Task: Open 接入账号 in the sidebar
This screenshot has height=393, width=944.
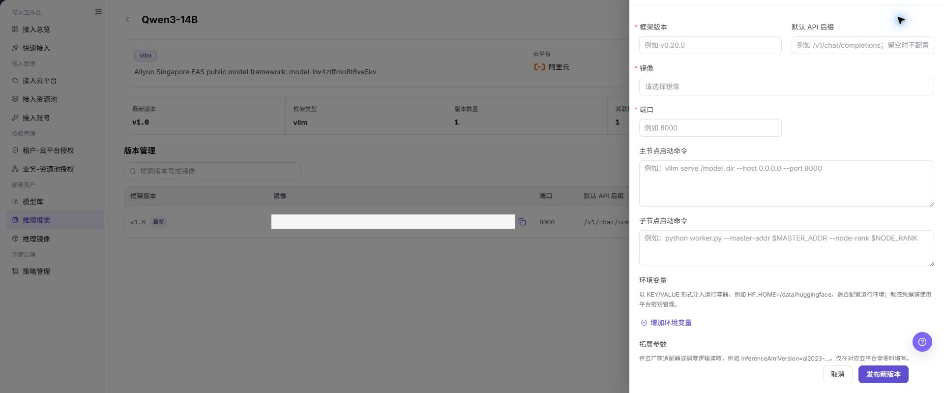Action: [55, 118]
